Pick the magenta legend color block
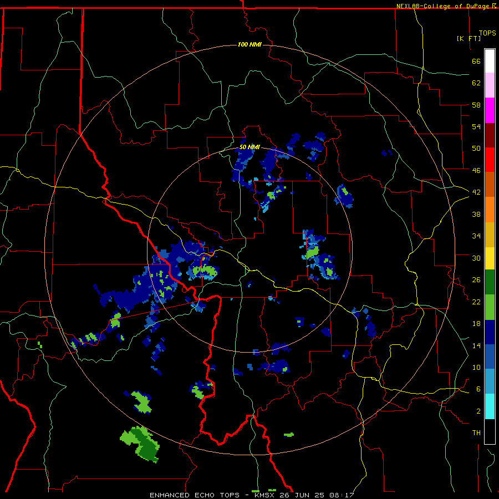499x499 pixels. click(490, 110)
